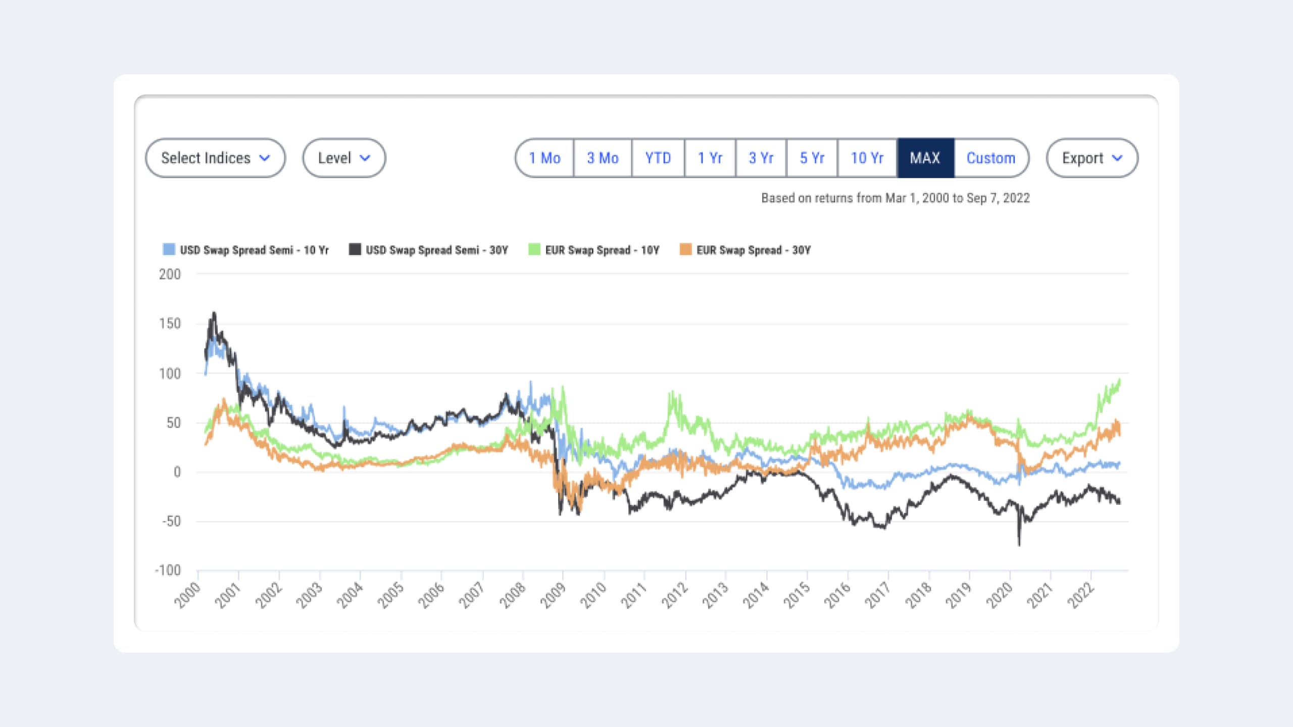Click the Export chevron icon
This screenshot has height=727, width=1293.
click(x=1117, y=158)
